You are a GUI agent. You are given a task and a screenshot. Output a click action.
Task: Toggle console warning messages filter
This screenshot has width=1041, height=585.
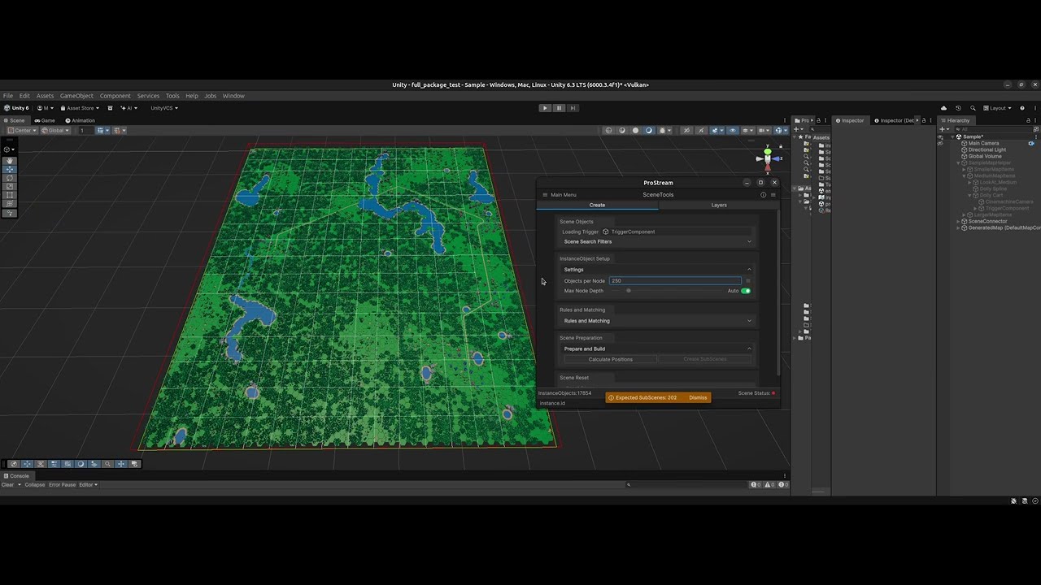click(769, 485)
